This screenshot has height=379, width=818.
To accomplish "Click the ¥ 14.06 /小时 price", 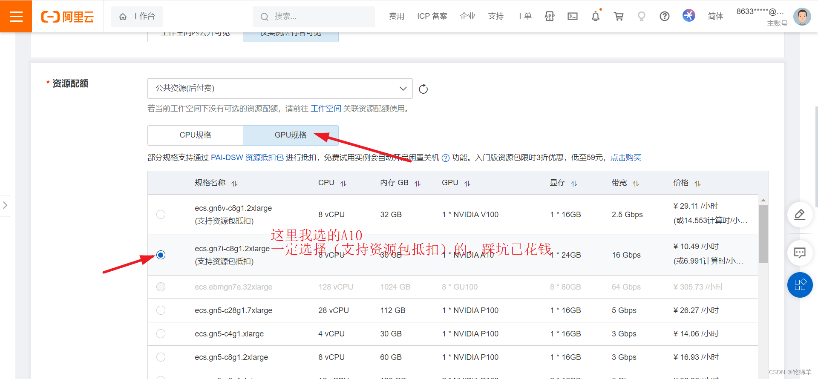I will click(x=696, y=334).
